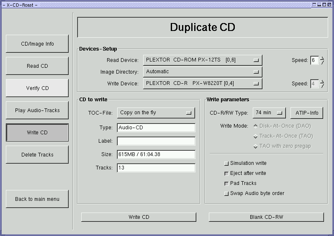334x236 pixels.
Task: Expand the Read Device dropdown
Action: pyautogui.click(x=203, y=60)
